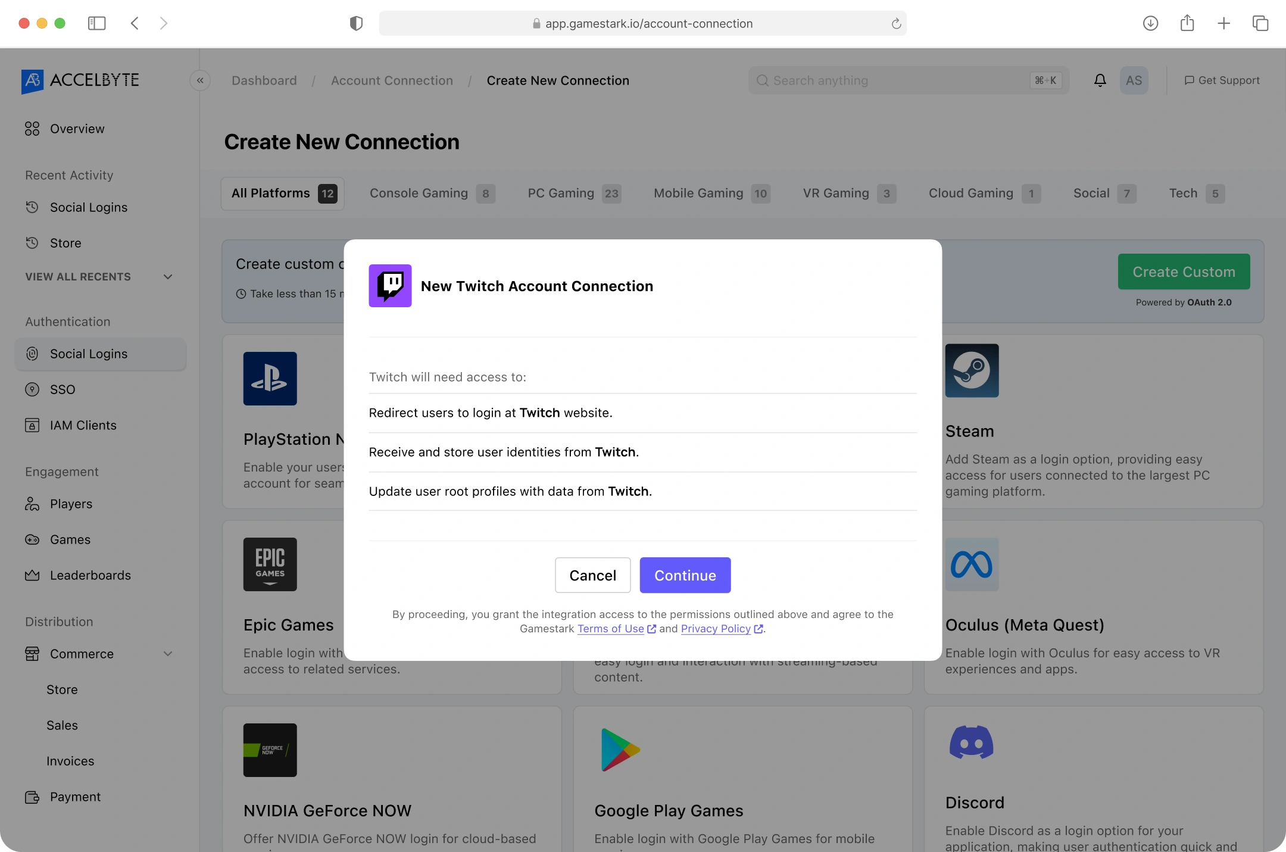Click the AS user avatar
The height and width of the screenshot is (852, 1286).
coord(1134,80)
